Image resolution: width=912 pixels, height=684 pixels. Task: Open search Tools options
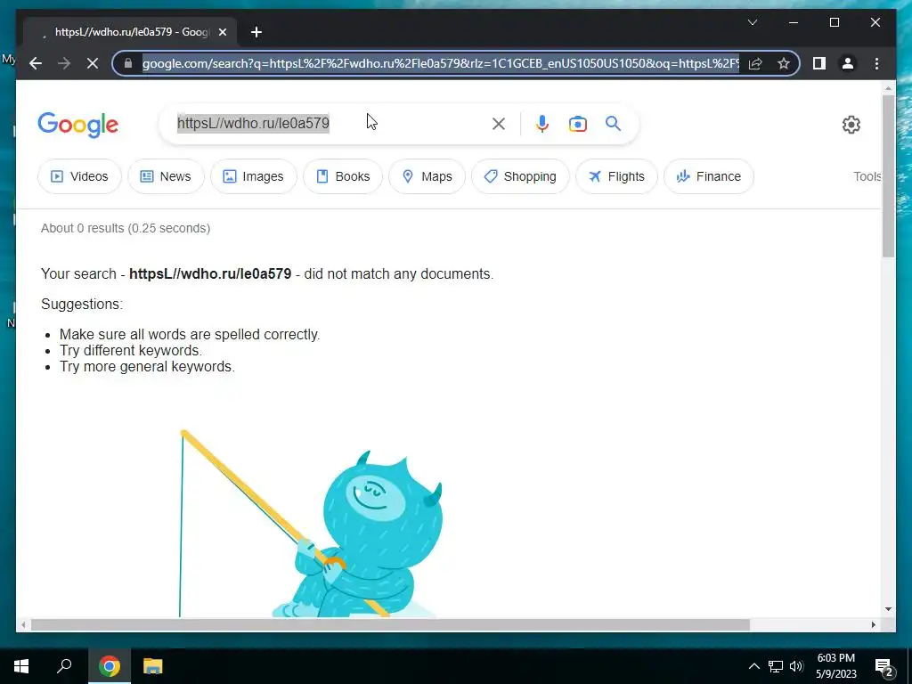click(867, 176)
